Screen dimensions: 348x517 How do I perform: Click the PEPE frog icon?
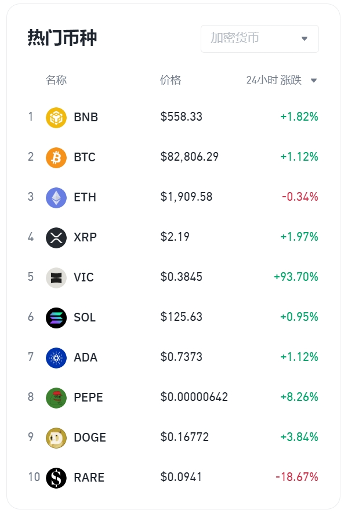coord(56,397)
